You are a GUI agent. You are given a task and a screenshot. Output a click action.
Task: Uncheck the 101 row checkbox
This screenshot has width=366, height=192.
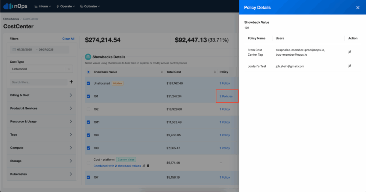click(88, 96)
